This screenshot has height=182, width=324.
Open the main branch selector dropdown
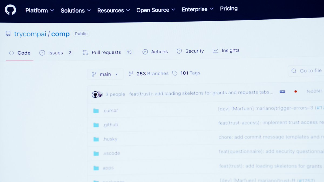[105, 74]
